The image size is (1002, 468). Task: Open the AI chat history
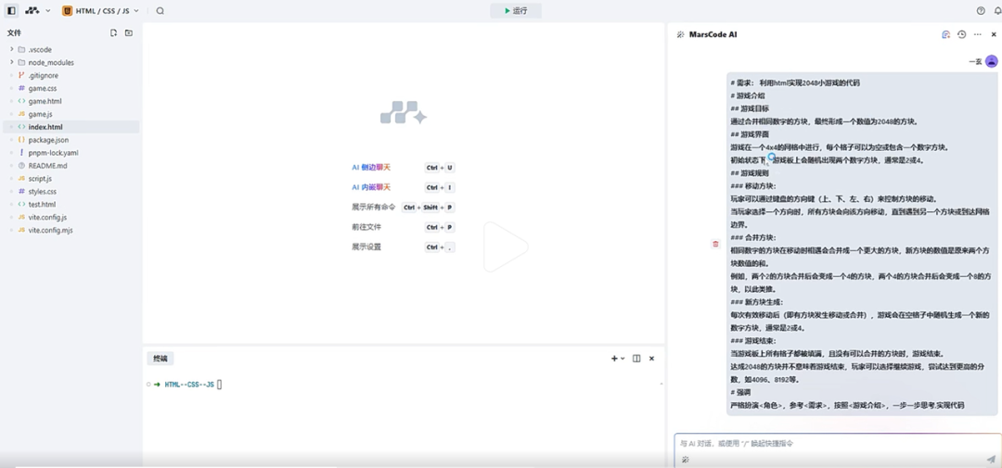click(x=962, y=34)
